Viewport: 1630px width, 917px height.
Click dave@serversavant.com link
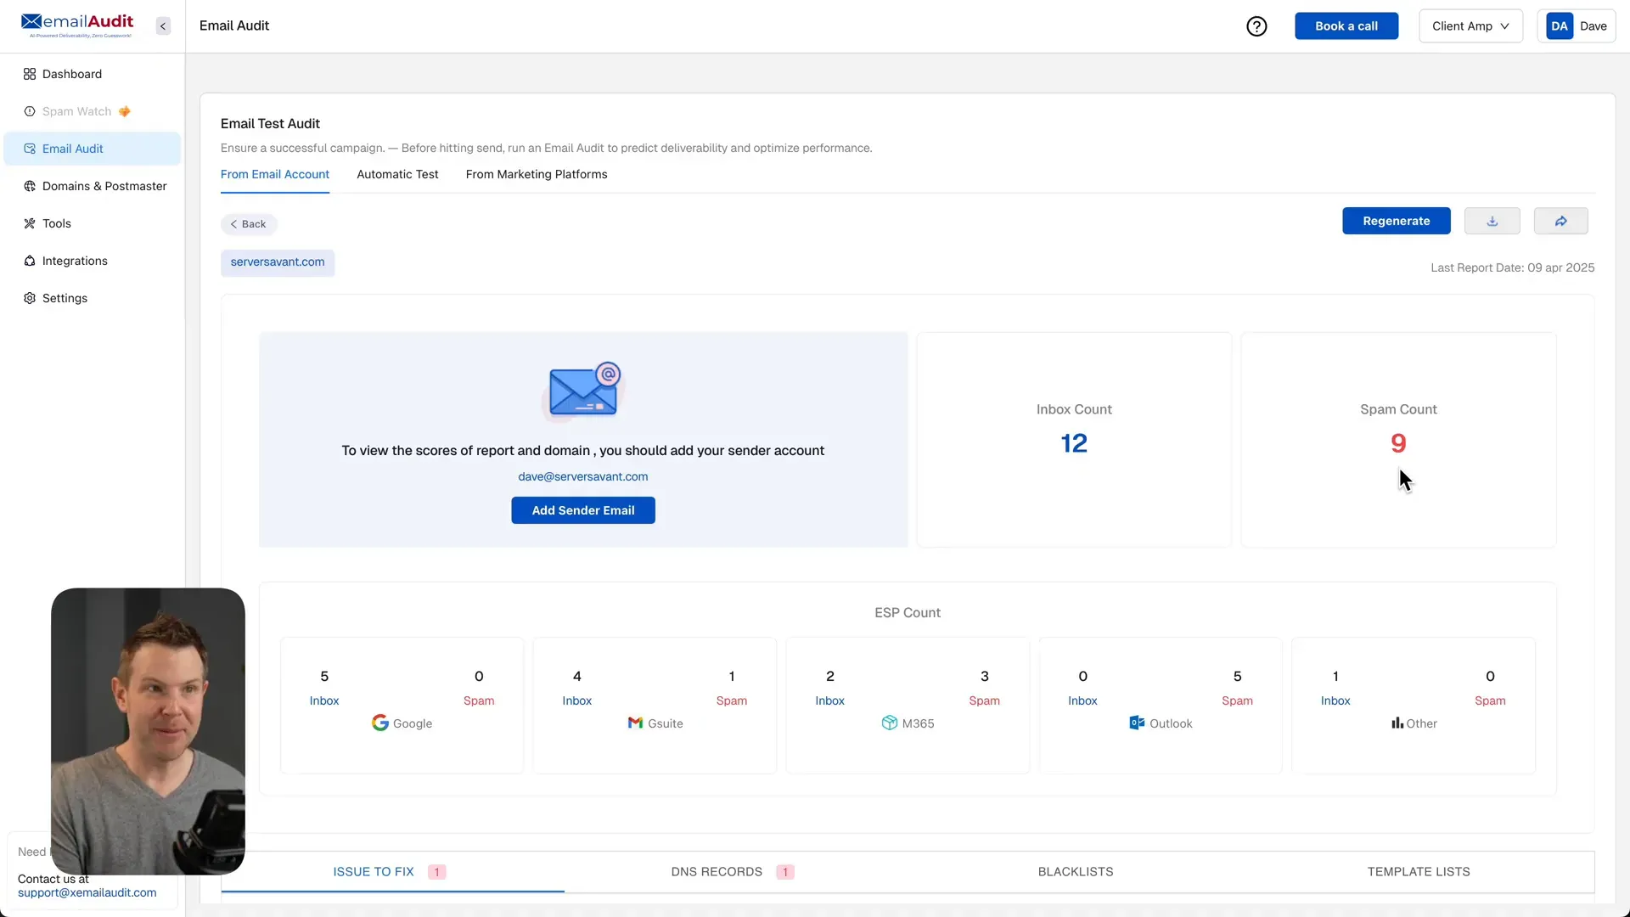tap(583, 476)
